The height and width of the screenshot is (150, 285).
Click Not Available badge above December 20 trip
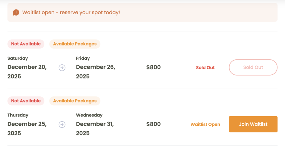(26, 44)
